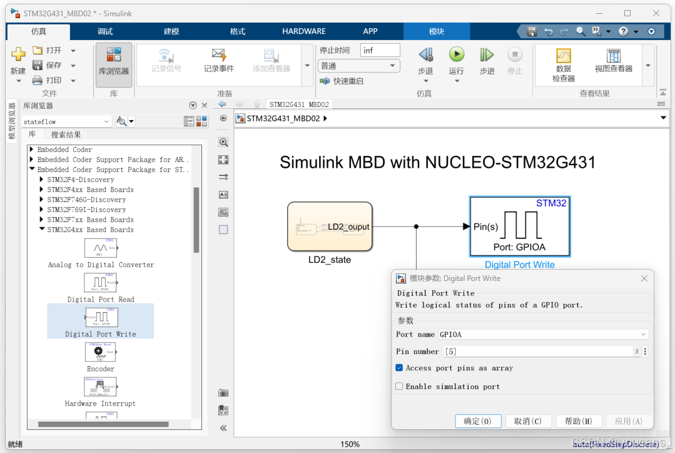Click the library browser horizontal scrollbar
The width and height of the screenshot is (675, 453).
click(103, 424)
